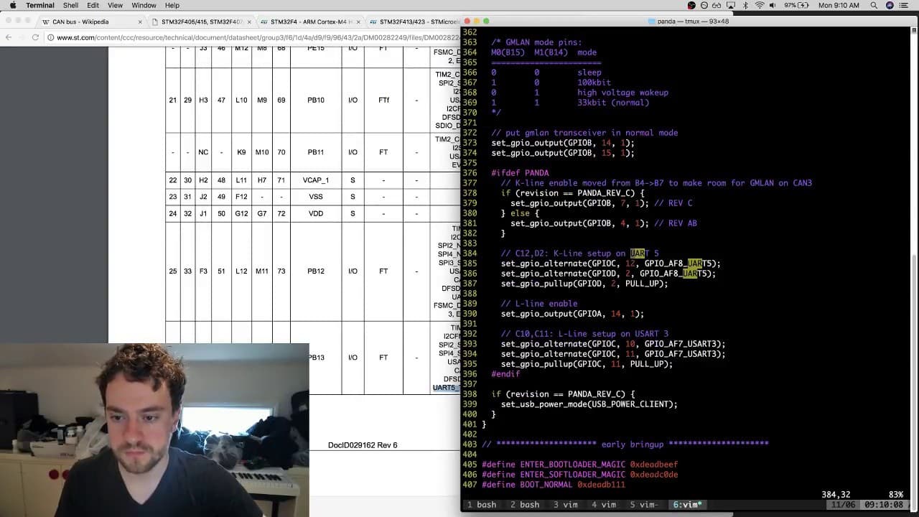The width and height of the screenshot is (919, 517).
Task: View site info icon in address bar
Action: (x=52, y=37)
